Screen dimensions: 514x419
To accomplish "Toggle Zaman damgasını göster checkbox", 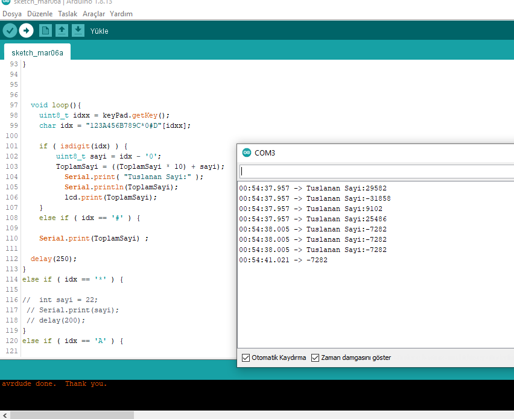I will tap(315, 358).
